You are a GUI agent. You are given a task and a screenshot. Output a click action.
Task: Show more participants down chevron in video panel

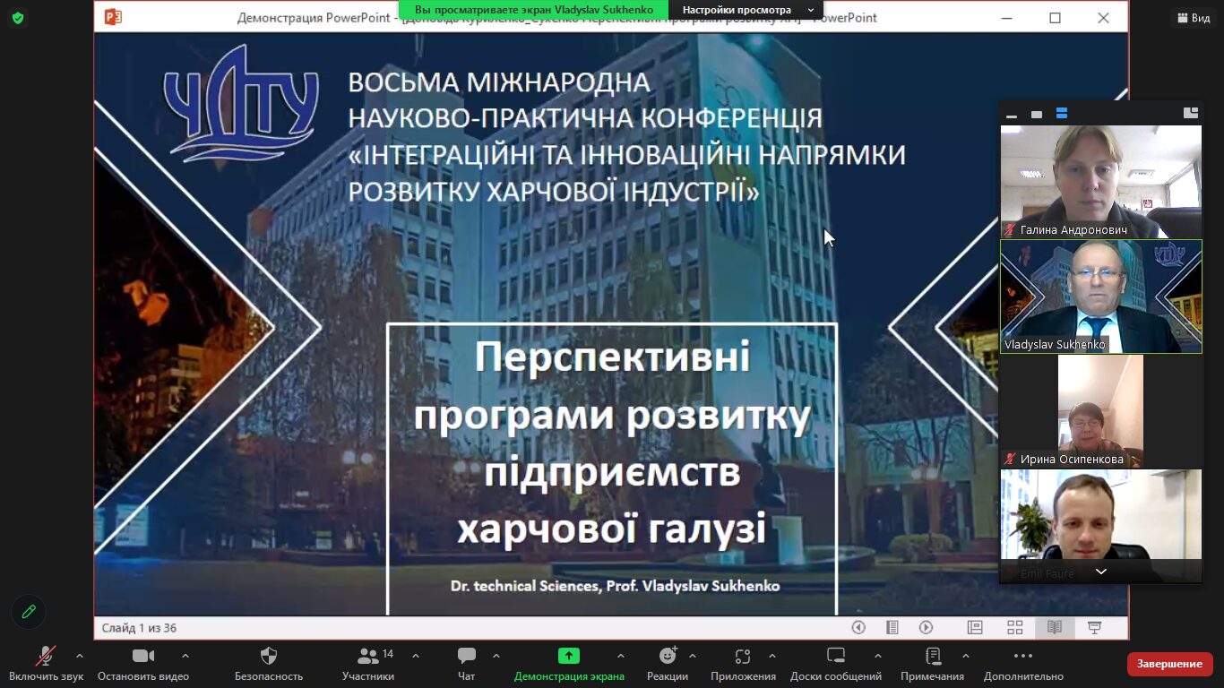tap(1101, 572)
